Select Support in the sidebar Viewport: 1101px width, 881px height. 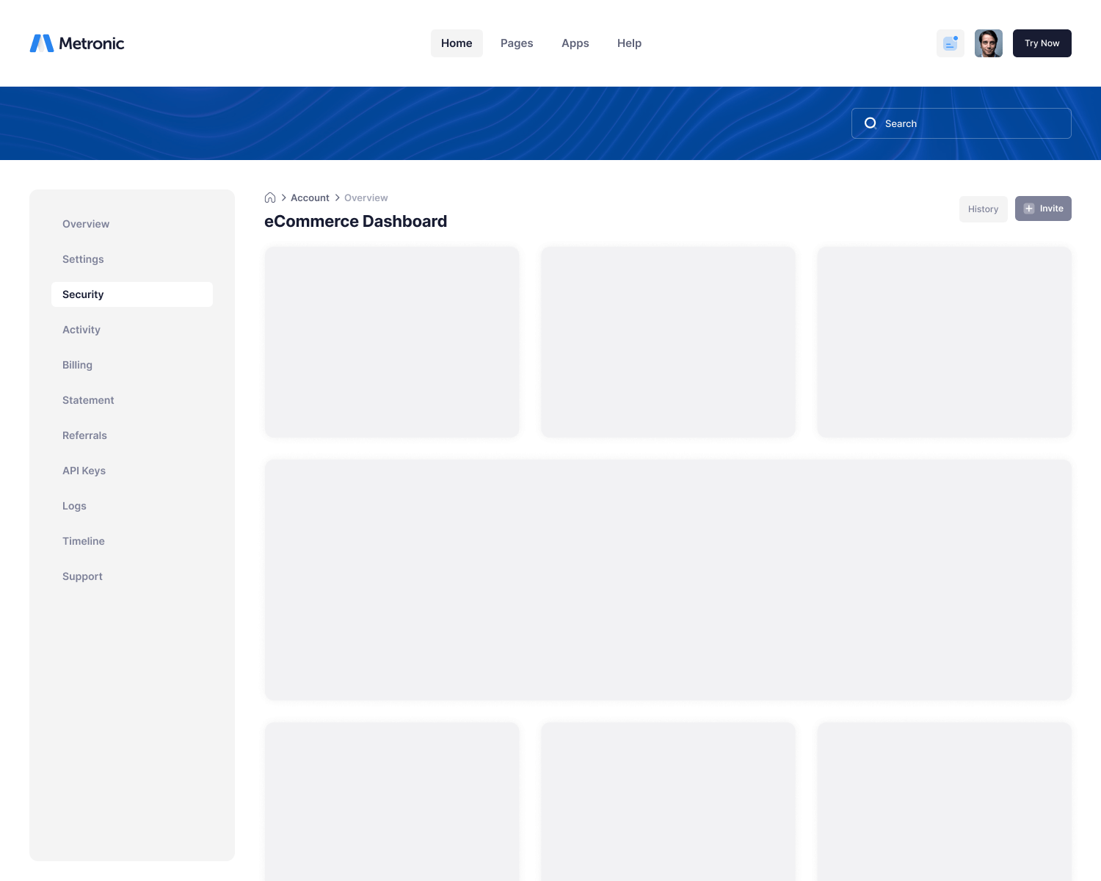coord(82,576)
